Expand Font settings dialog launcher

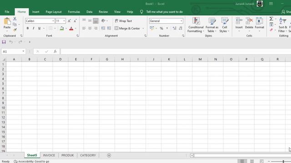click(x=77, y=36)
